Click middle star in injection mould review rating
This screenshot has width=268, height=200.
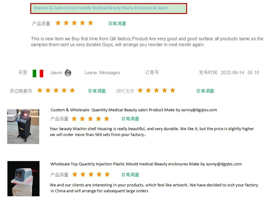pos(91,174)
